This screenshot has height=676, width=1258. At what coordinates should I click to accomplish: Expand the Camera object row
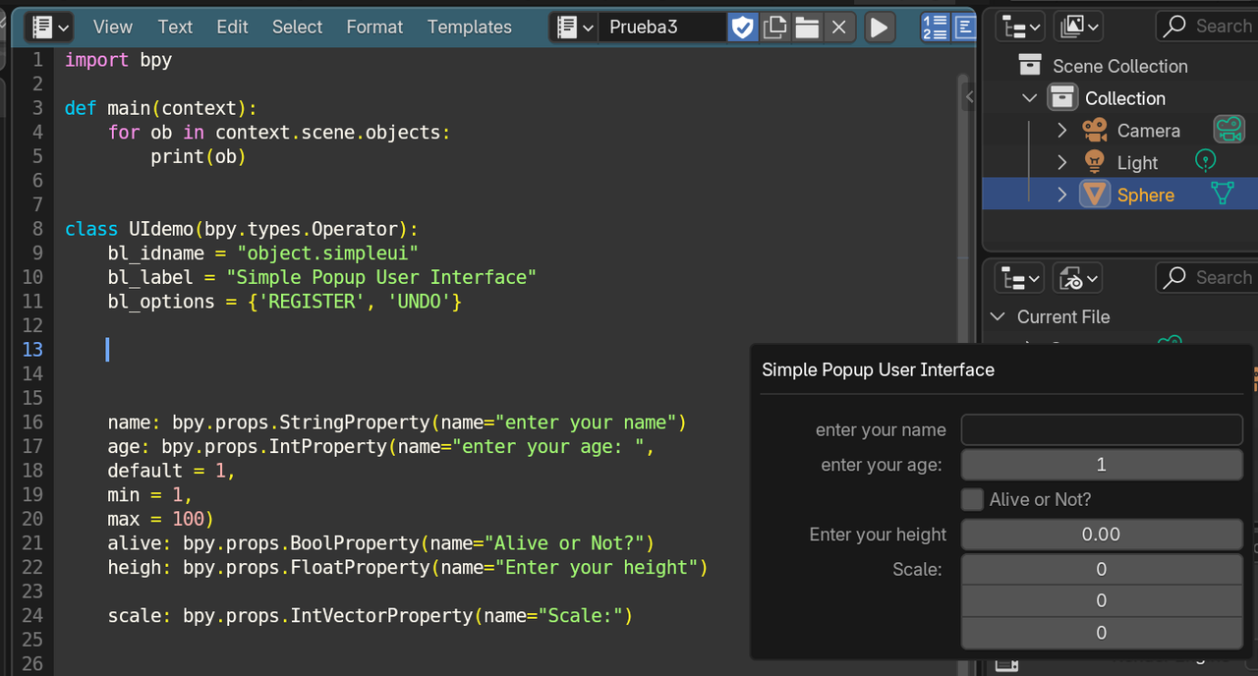click(1061, 131)
